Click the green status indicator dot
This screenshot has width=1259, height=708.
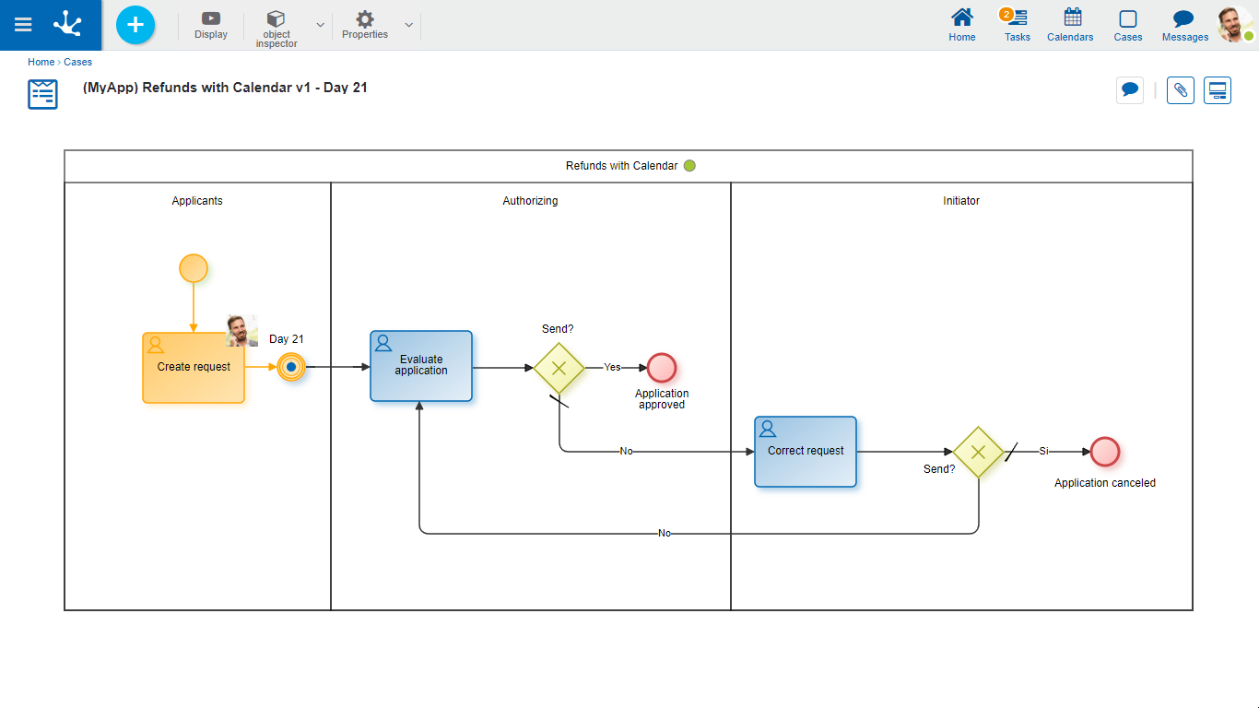(x=689, y=166)
